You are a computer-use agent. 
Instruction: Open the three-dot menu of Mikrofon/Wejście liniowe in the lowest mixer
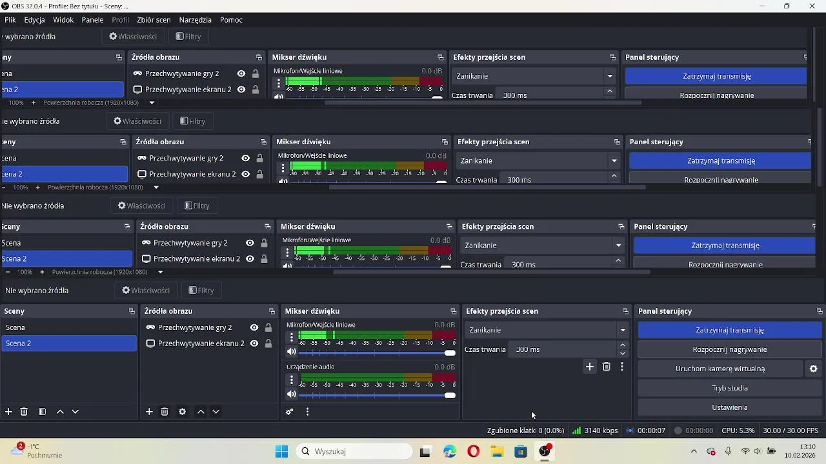[x=292, y=336]
